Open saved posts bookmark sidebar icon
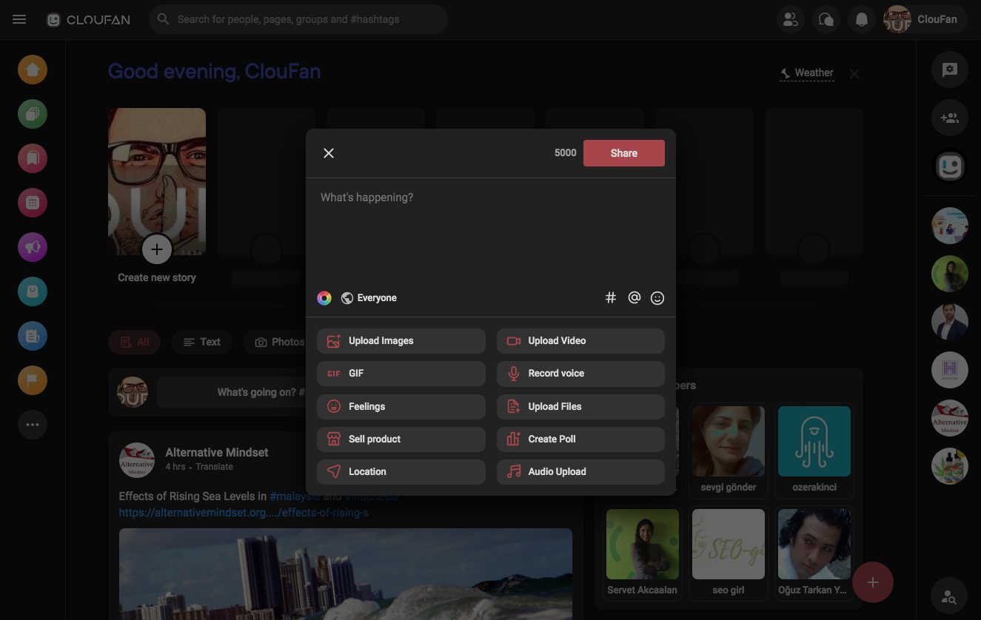The width and height of the screenshot is (981, 620). coord(33,158)
